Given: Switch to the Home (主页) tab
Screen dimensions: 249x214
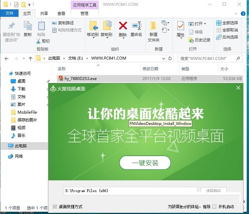Looking at the screenshot, I should [27, 13].
